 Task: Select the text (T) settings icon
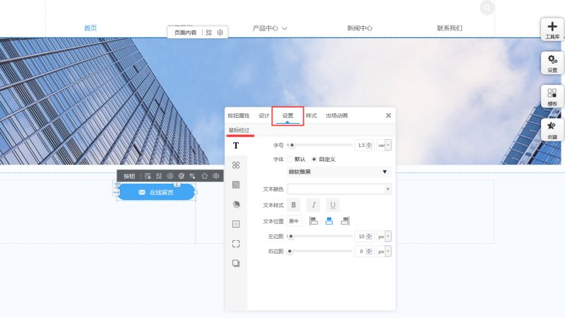[236, 145]
